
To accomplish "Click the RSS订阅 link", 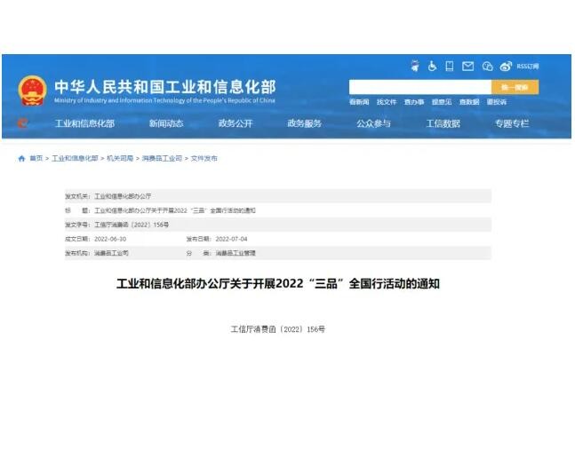I will tap(528, 67).
